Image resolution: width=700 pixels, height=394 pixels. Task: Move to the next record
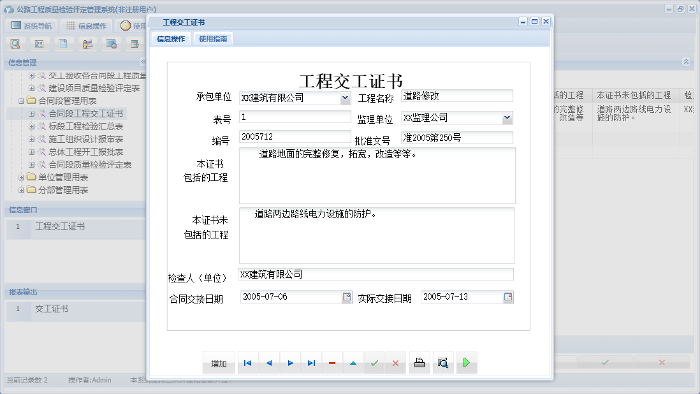tap(290, 362)
